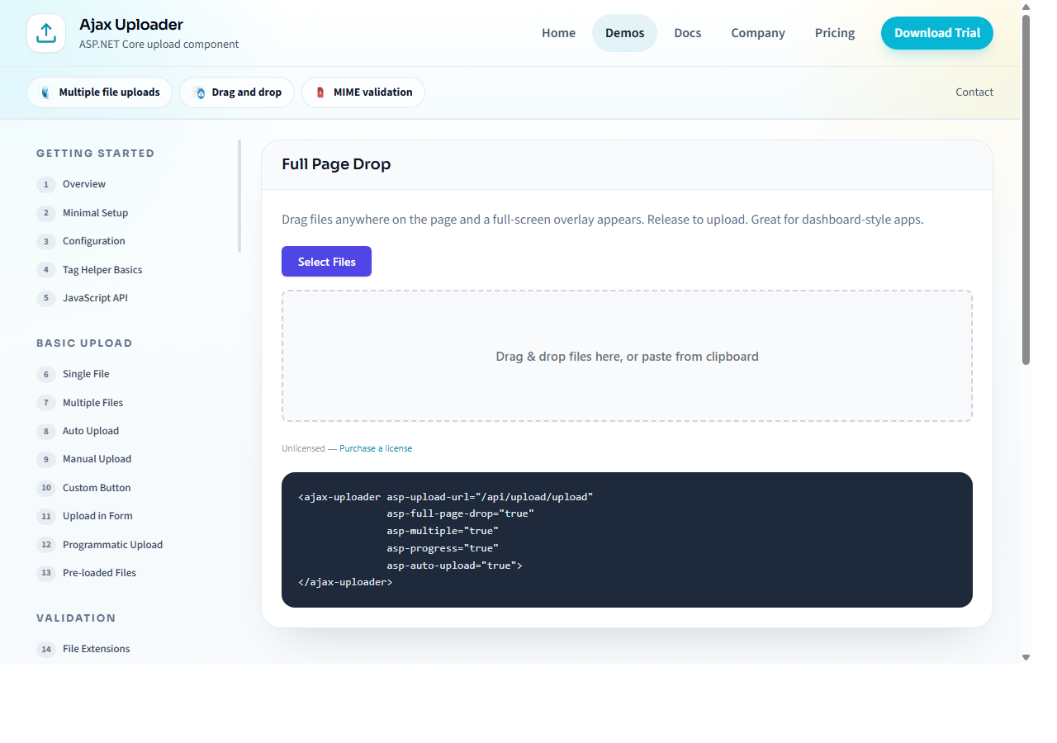Click the VALIDATION section label
This screenshot has height=743, width=1057.
(x=76, y=618)
